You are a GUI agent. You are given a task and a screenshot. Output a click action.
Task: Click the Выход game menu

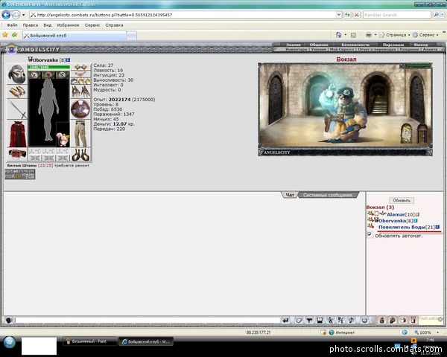(421, 45)
